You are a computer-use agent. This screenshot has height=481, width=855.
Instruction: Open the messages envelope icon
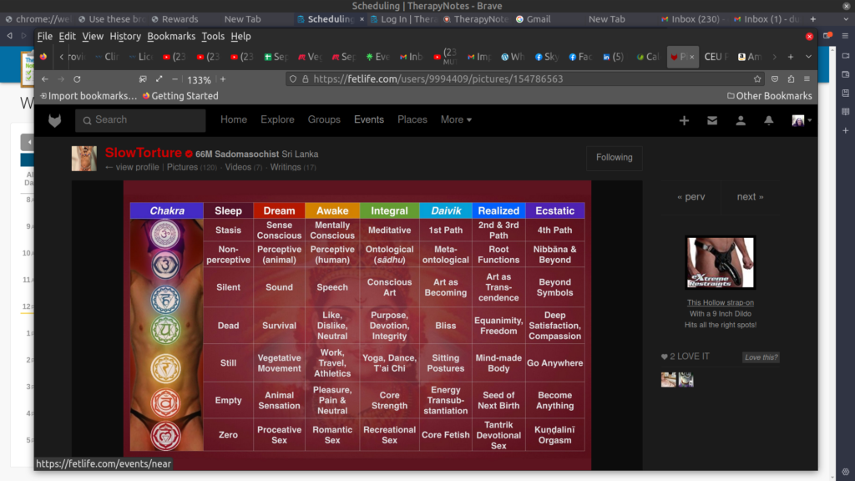[x=712, y=120]
